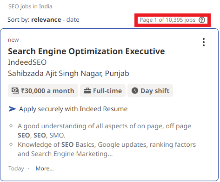
Task: Click the 'Knowledge of SEO Basics' bullet
Action: (x=107, y=149)
